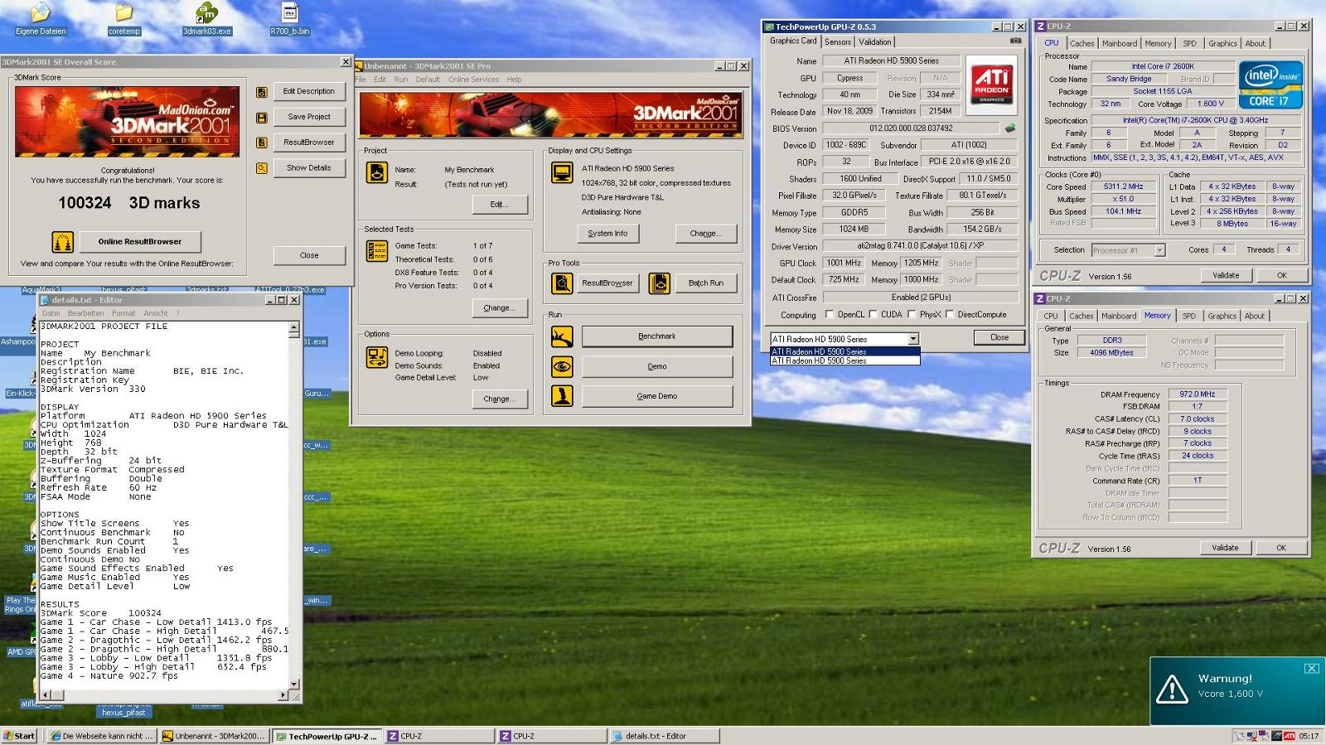Click the Edit Description icon in score window
Viewport: 1326px width, 745px height.
[x=262, y=92]
